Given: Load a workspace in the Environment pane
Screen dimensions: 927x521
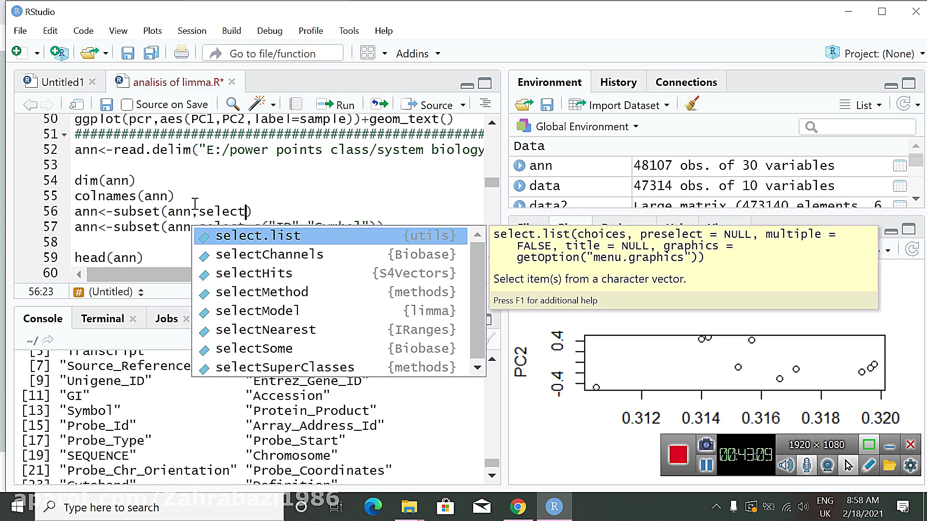Looking at the screenshot, I should [x=524, y=105].
